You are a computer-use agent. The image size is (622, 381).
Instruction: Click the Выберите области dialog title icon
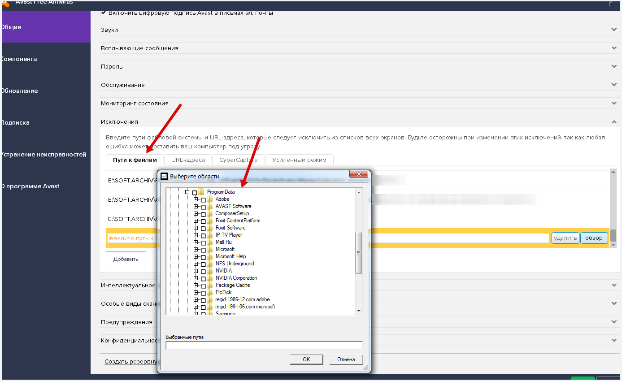pos(164,176)
